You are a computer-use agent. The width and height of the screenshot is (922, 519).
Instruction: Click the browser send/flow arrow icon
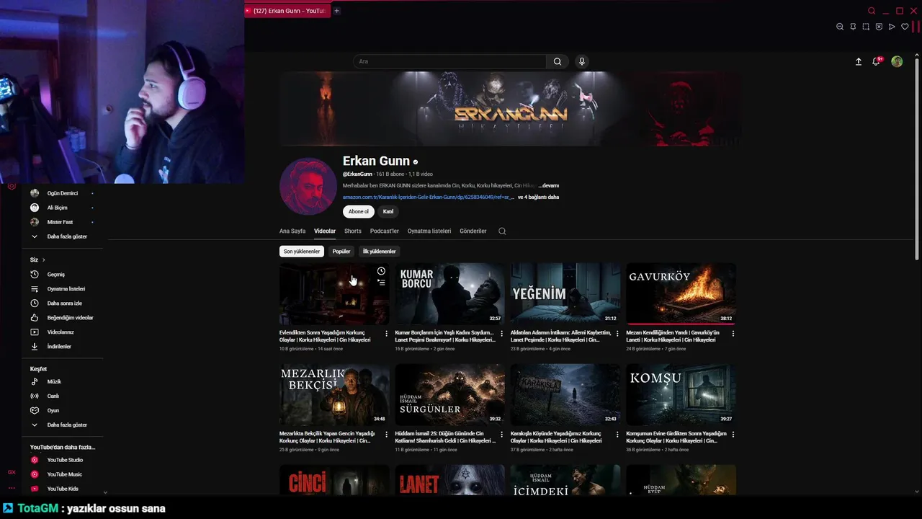click(892, 27)
